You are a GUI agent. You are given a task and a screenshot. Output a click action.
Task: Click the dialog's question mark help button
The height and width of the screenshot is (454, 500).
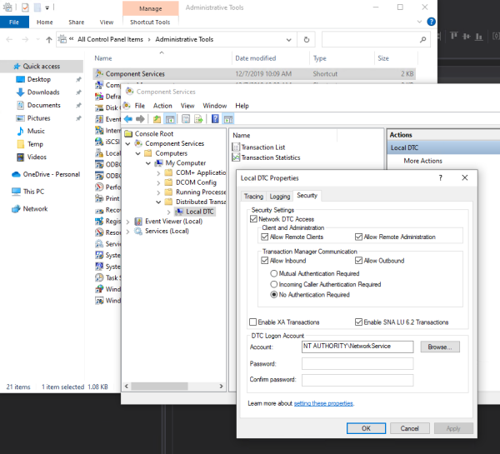440,178
